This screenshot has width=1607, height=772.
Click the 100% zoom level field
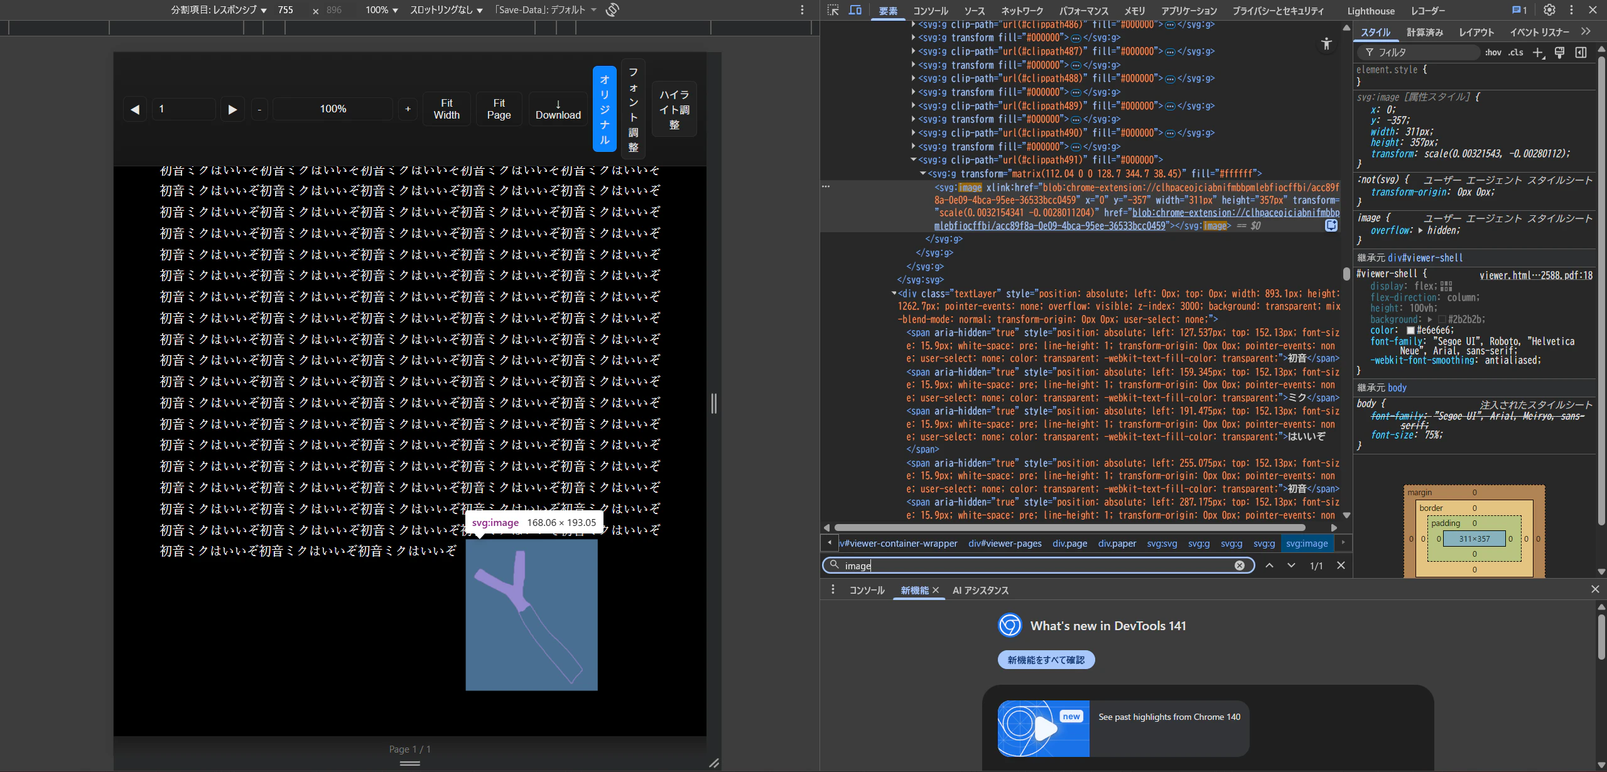(333, 109)
